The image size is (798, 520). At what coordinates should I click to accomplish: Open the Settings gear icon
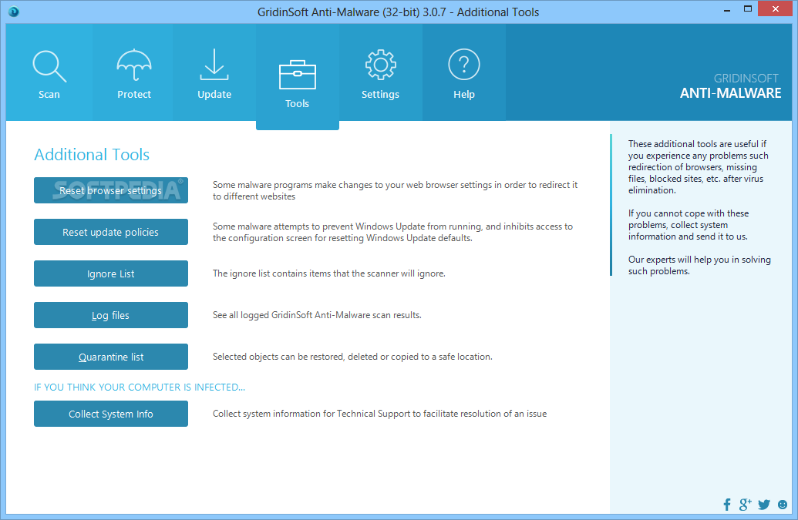tap(380, 65)
